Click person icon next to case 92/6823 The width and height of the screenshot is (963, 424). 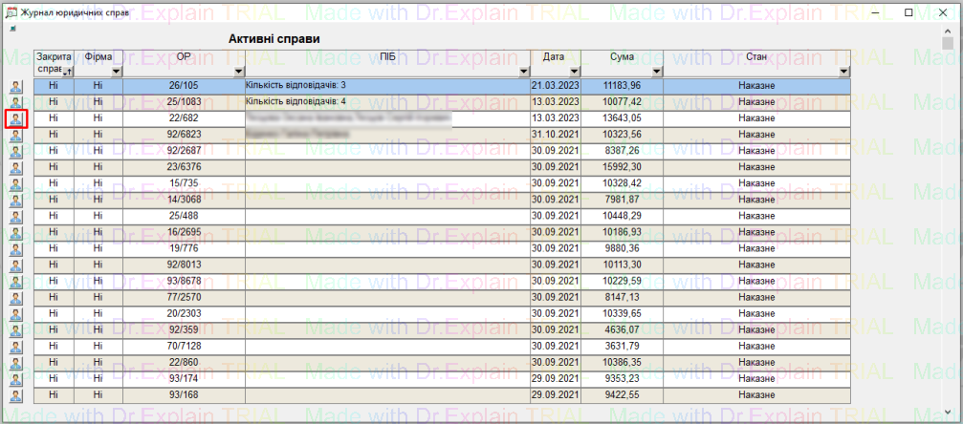[x=16, y=136]
